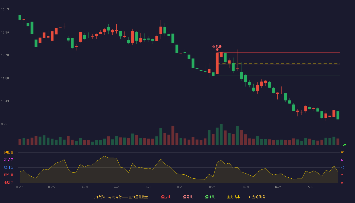Select the 拉升区 zone label
The image size is (355, 203).
point(9,167)
